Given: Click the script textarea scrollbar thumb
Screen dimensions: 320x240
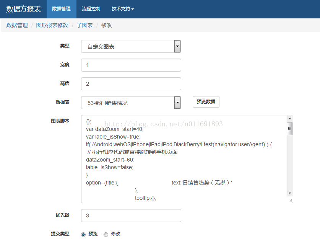Looking at the screenshot, I should (289, 129).
